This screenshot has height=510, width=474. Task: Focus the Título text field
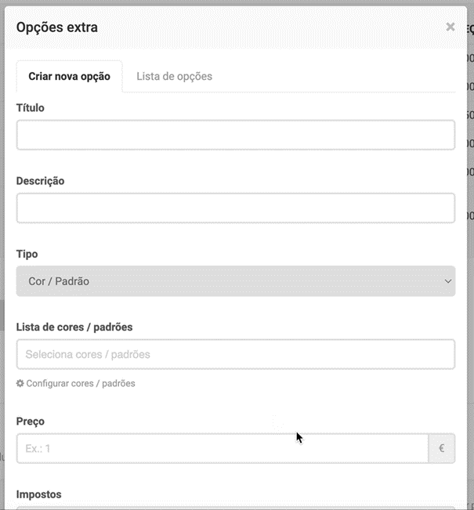[235, 135]
